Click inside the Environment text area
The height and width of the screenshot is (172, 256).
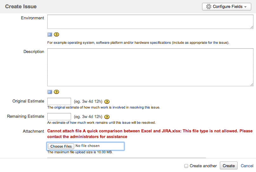150,22
